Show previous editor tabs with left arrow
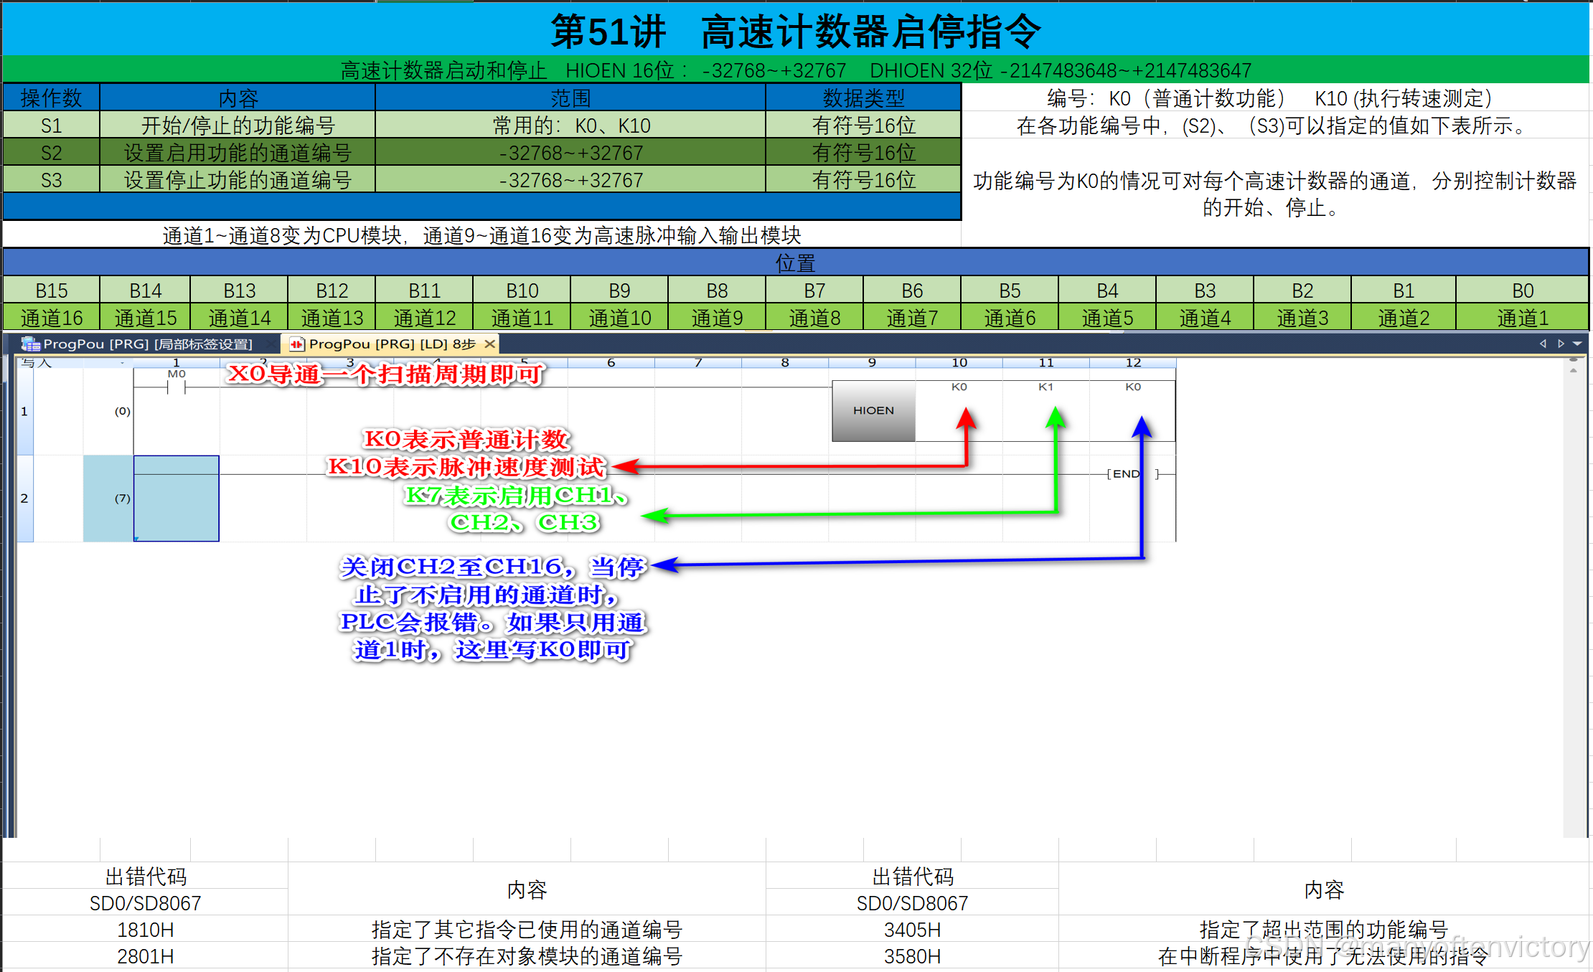1593x972 pixels. [1543, 344]
